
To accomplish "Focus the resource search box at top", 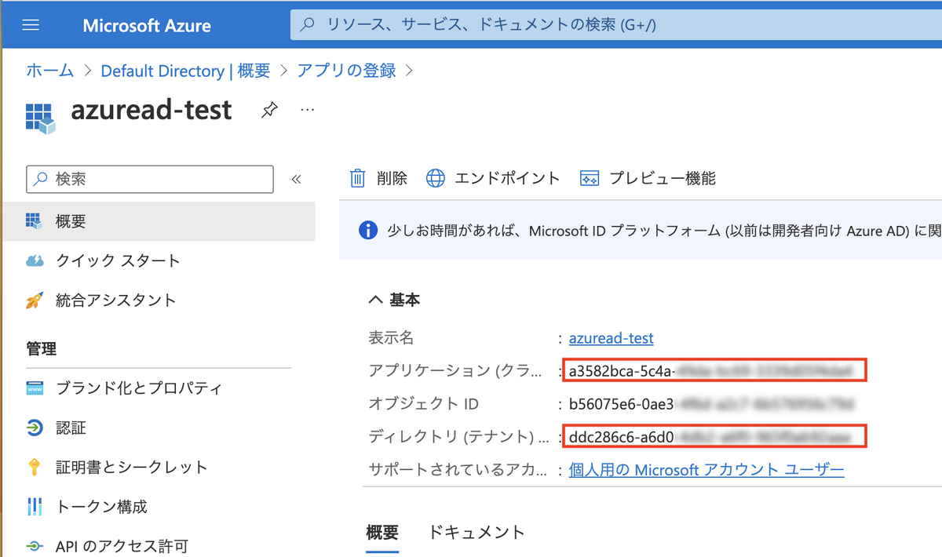I will pyautogui.click(x=616, y=25).
